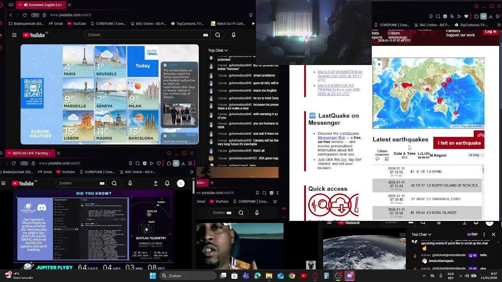Click Log in button on EMSC site
This screenshot has width=502, height=282.
click(490, 32)
